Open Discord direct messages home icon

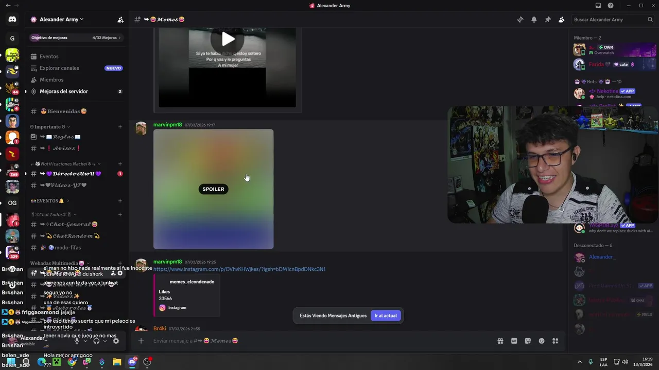click(12, 20)
